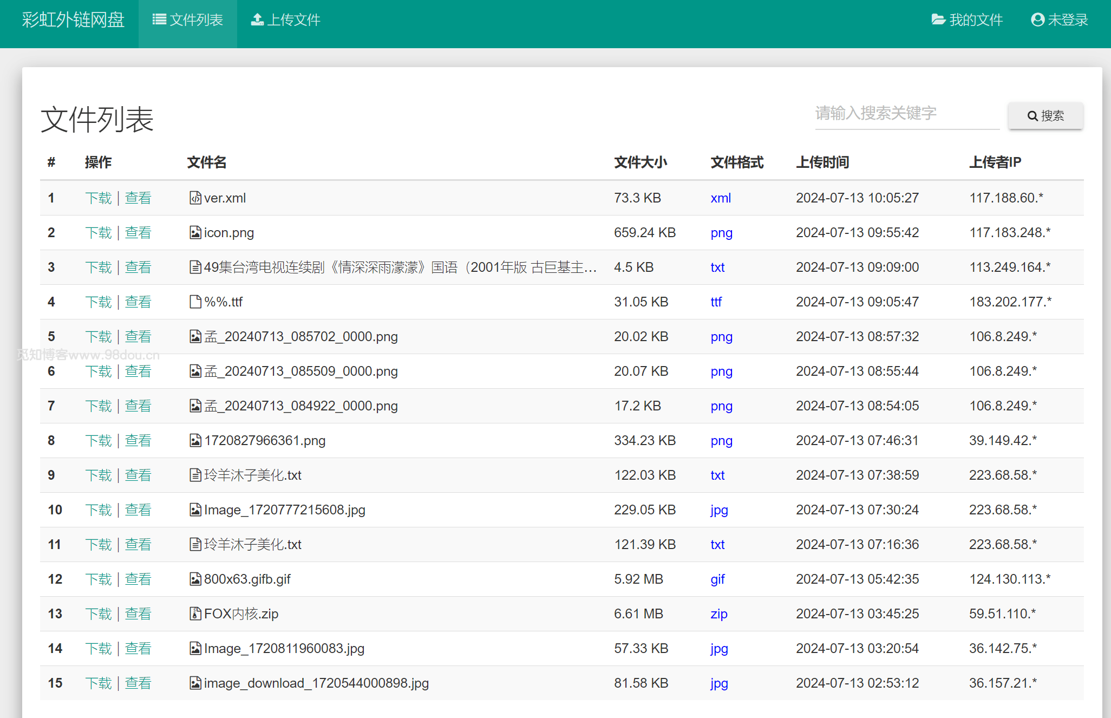Click upload time 2024-07-13 10:05:27

tap(858, 198)
